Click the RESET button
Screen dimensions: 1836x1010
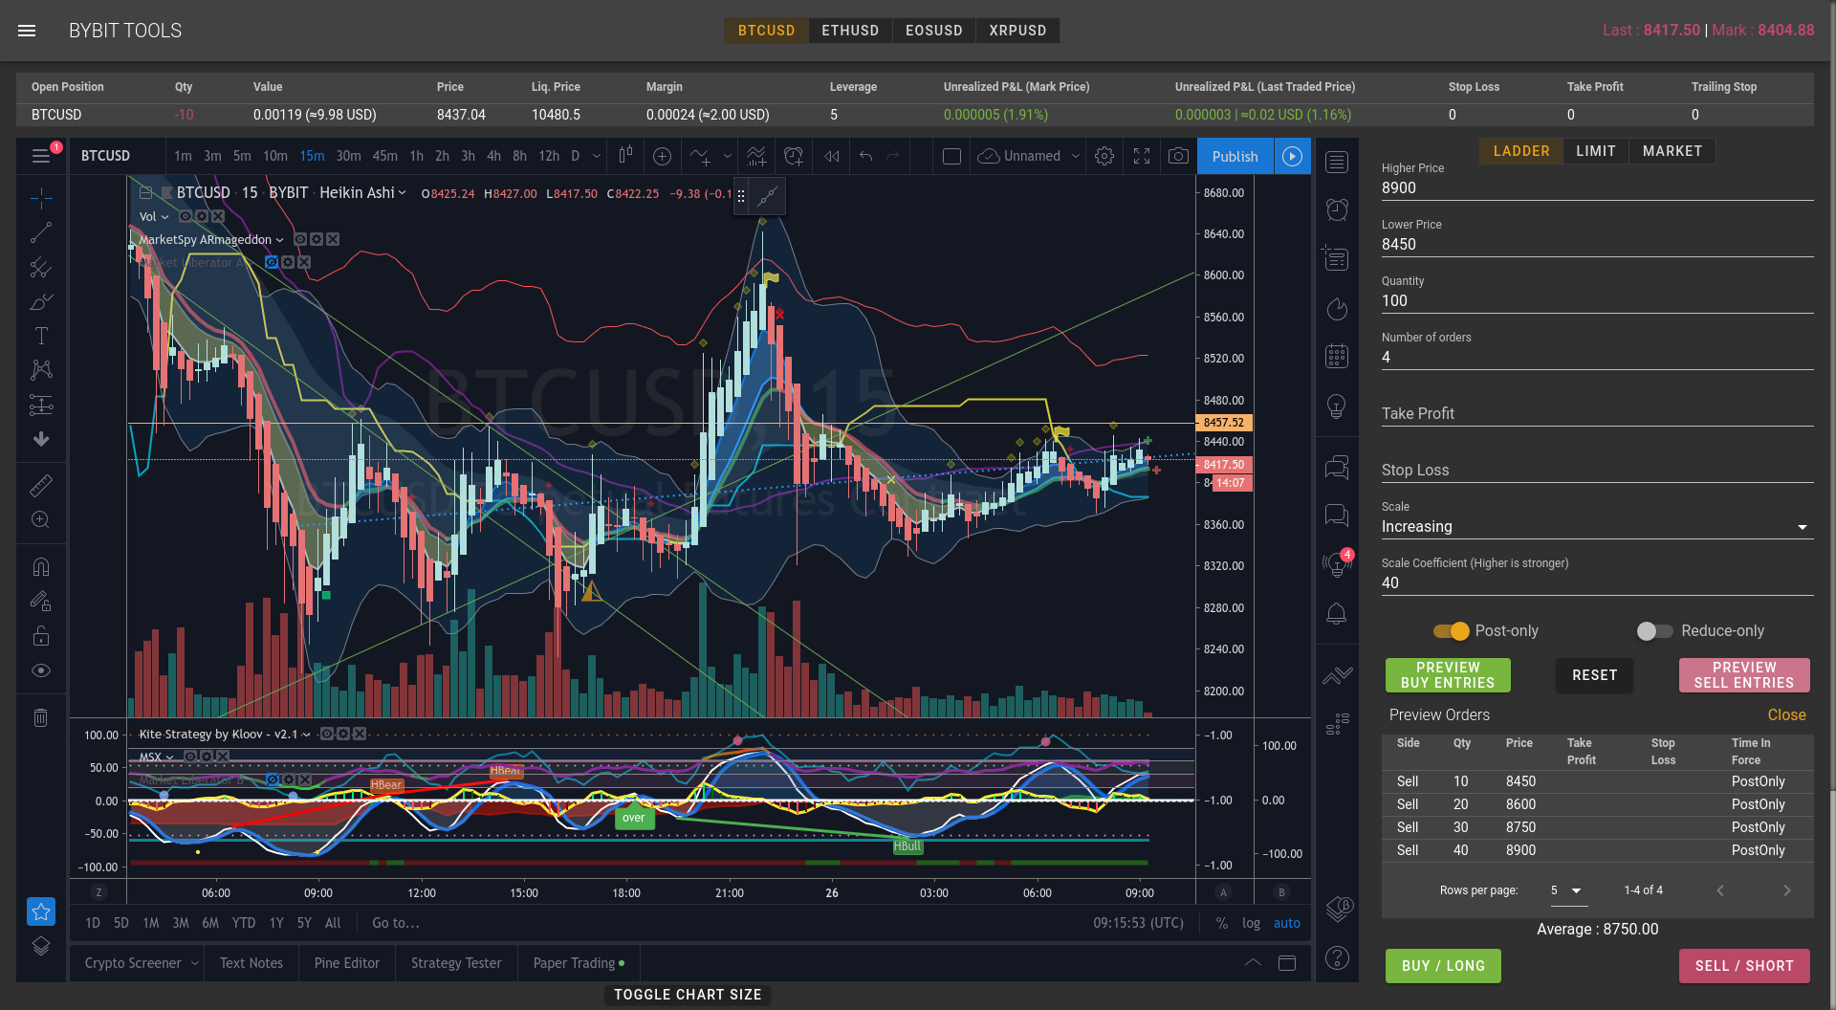(1595, 675)
